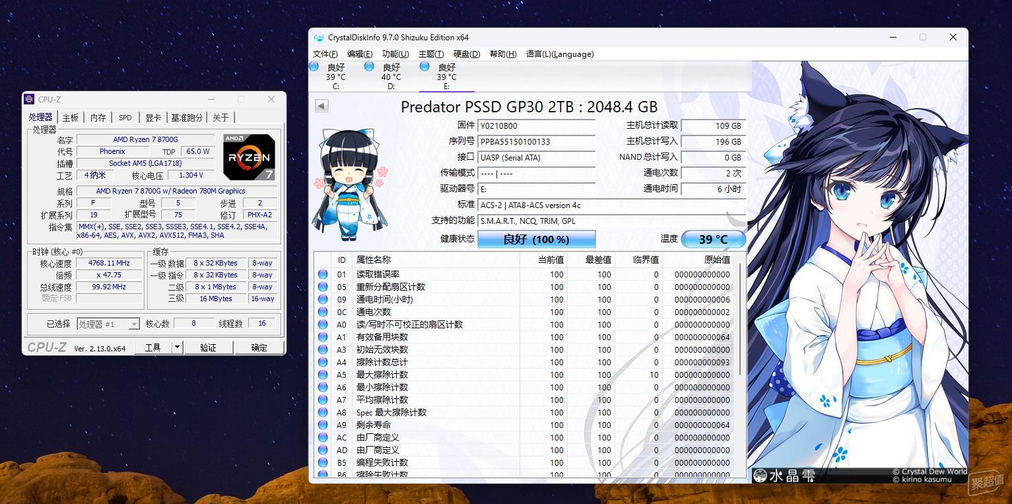
Task: Switch to the SPD tab in CPU-Z
Action: tap(125, 118)
